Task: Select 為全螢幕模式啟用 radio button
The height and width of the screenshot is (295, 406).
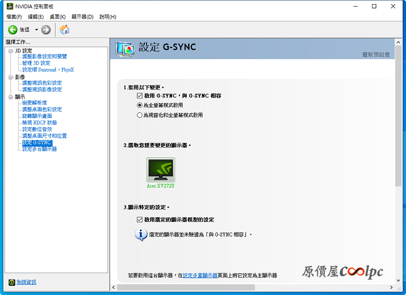Action: tap(140, 105)
